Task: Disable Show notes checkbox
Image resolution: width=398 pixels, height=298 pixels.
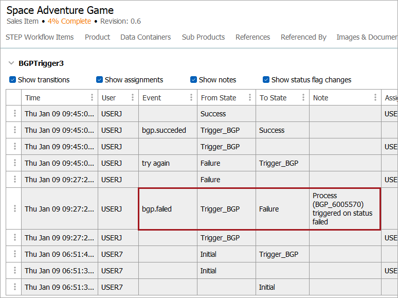Action: tap(194, 80)
